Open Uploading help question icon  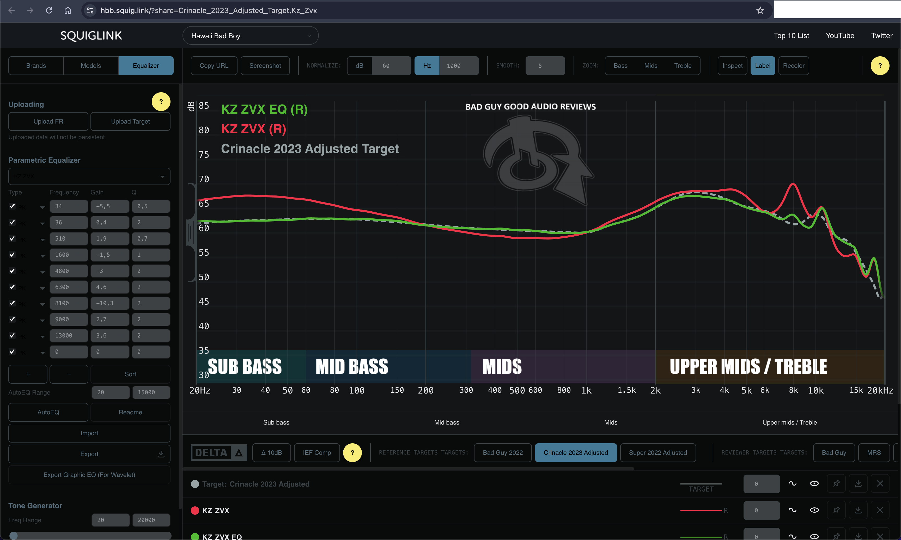click(x=161, y=102)
